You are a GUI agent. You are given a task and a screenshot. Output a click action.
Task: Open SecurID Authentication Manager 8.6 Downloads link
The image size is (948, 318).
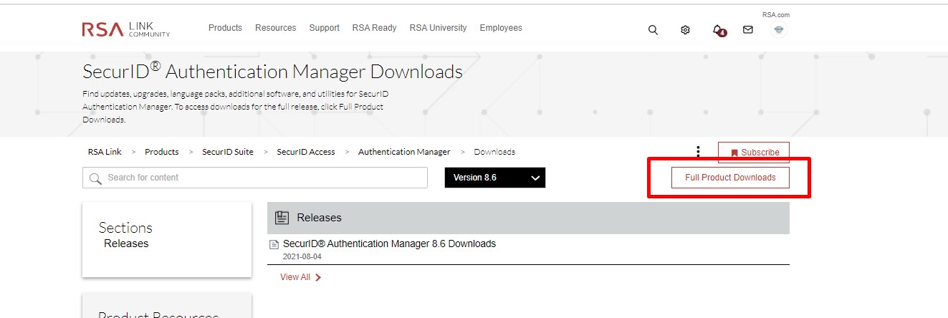389,244
